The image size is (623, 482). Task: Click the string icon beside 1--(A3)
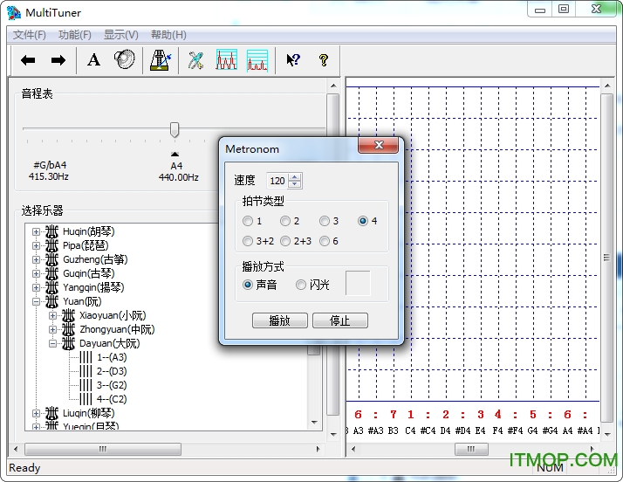point(86,357)
